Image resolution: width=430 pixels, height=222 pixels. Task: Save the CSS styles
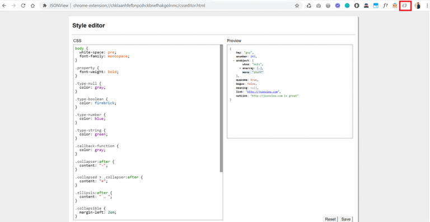(x=345, y=219)
